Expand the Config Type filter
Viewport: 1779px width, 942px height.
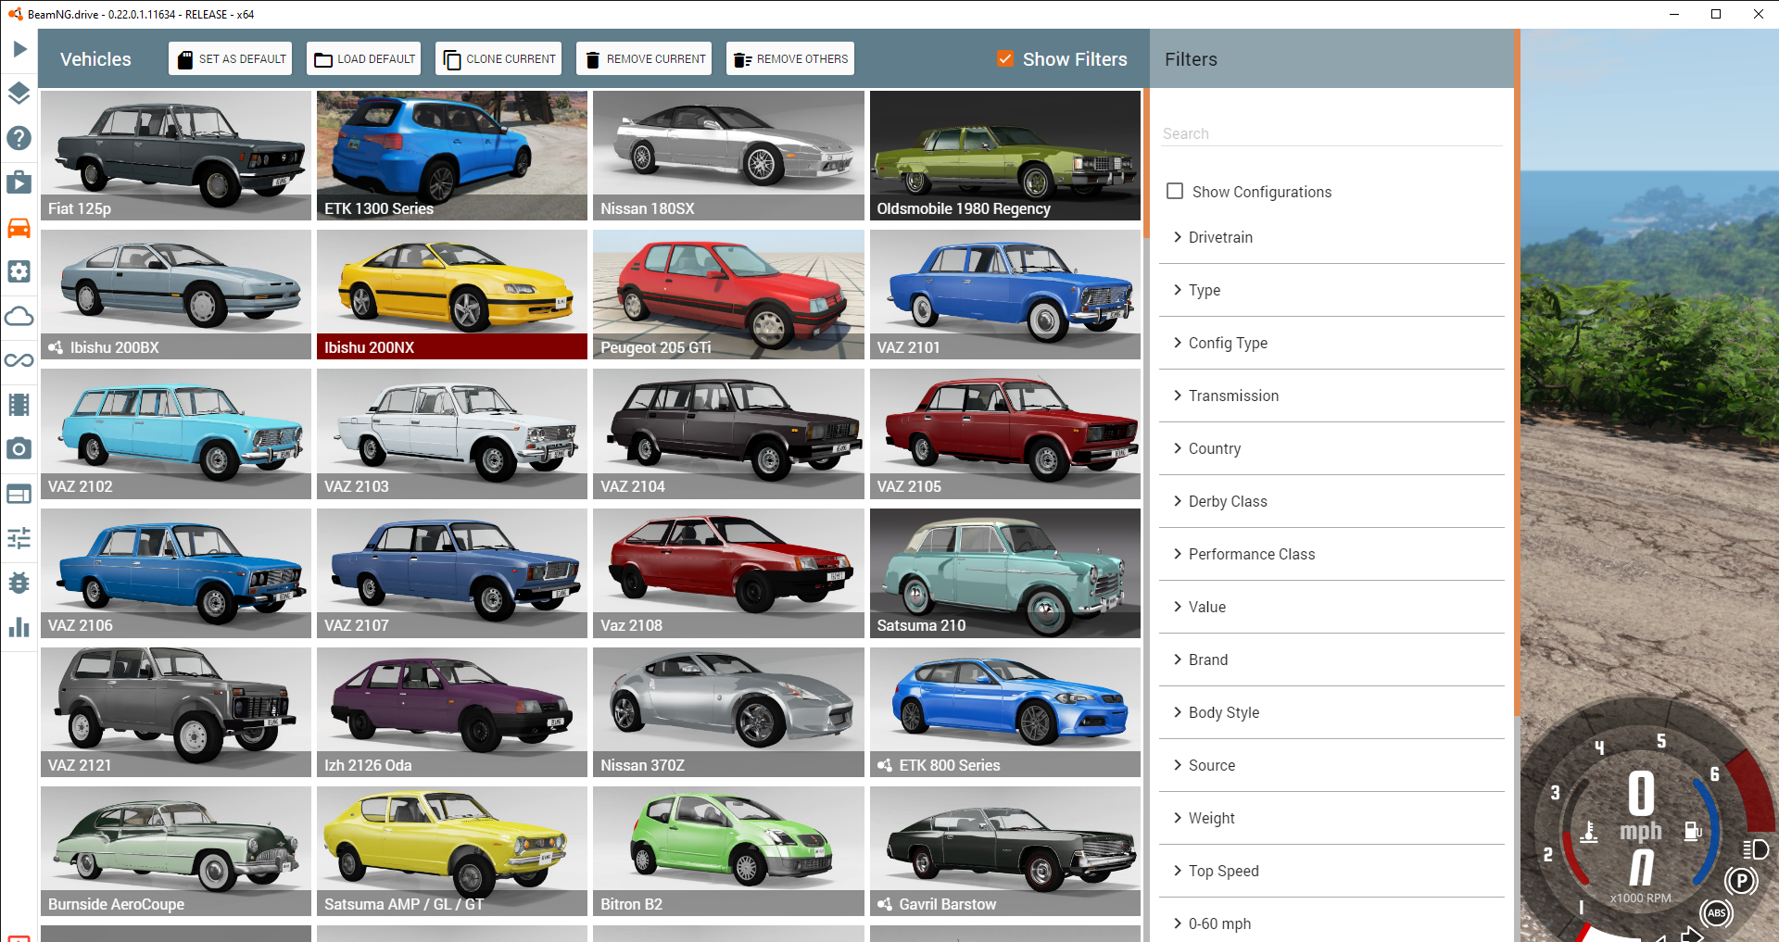pyautogui.click(x=1331, y=343)
